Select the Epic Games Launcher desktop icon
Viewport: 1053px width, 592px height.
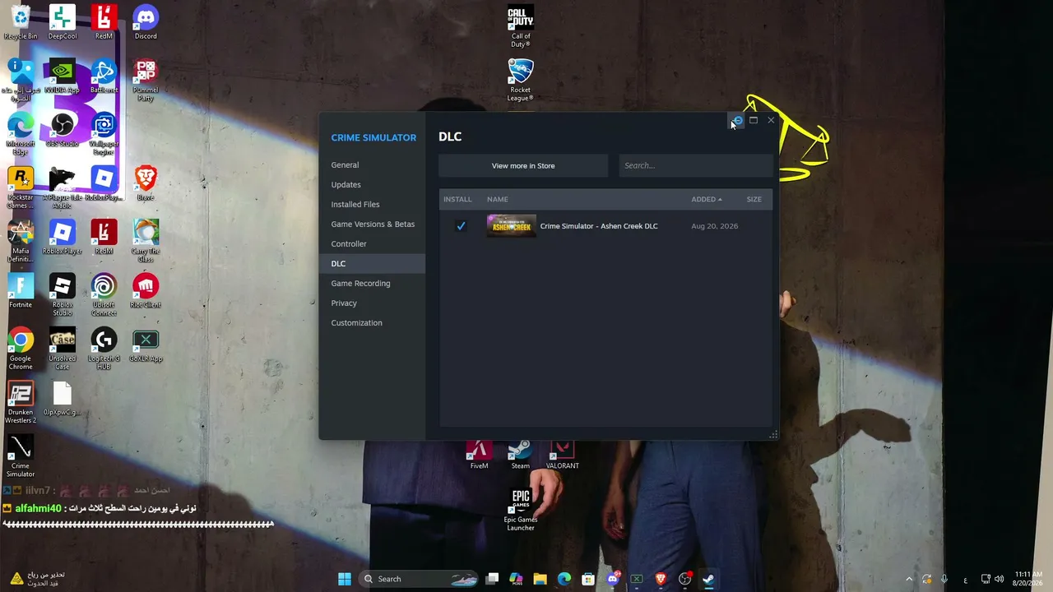(x=521, y=510)
